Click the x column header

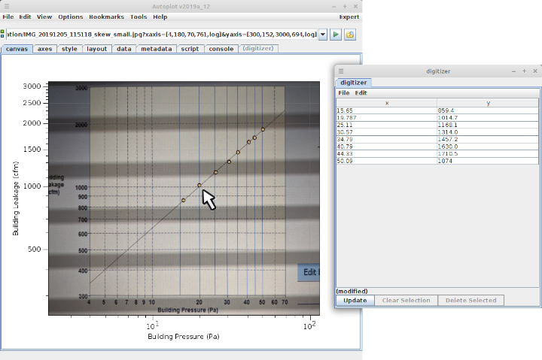pyautogui.click(x=386, y=103)
